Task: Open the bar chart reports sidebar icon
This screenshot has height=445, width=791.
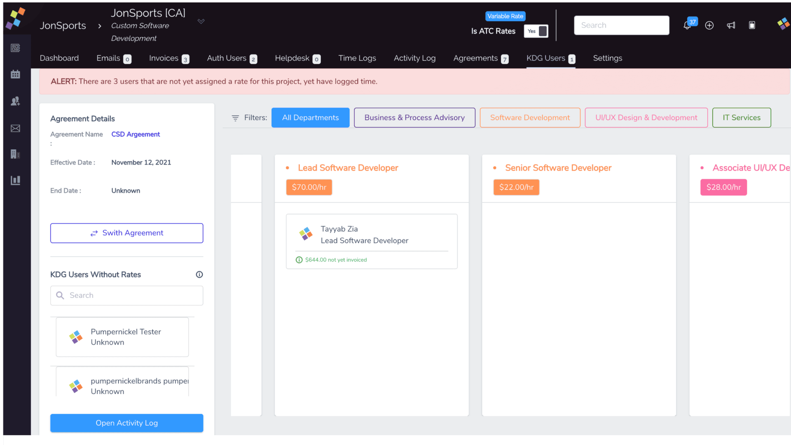Action: (x=15, y=180)
